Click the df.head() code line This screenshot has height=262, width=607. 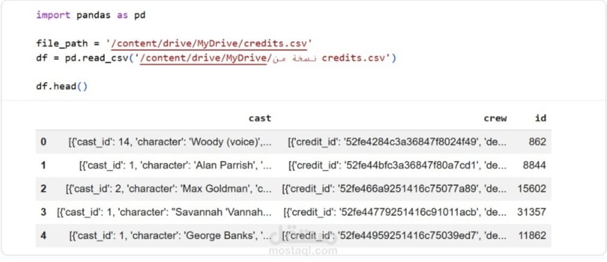tap(62, 86)
